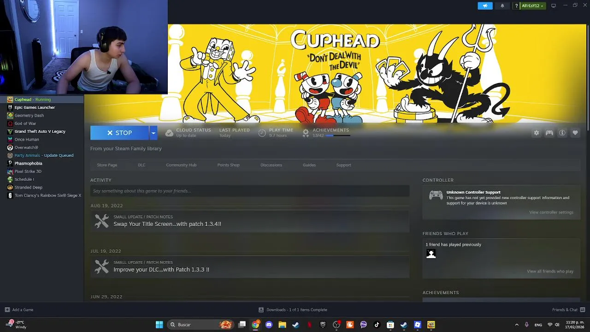Open the Store Page tab

pyautogui.click(x=107, y=165)
